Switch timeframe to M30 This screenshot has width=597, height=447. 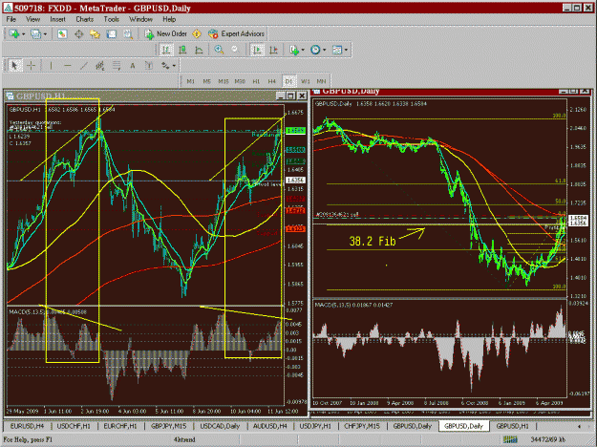(x=240, y=81)
